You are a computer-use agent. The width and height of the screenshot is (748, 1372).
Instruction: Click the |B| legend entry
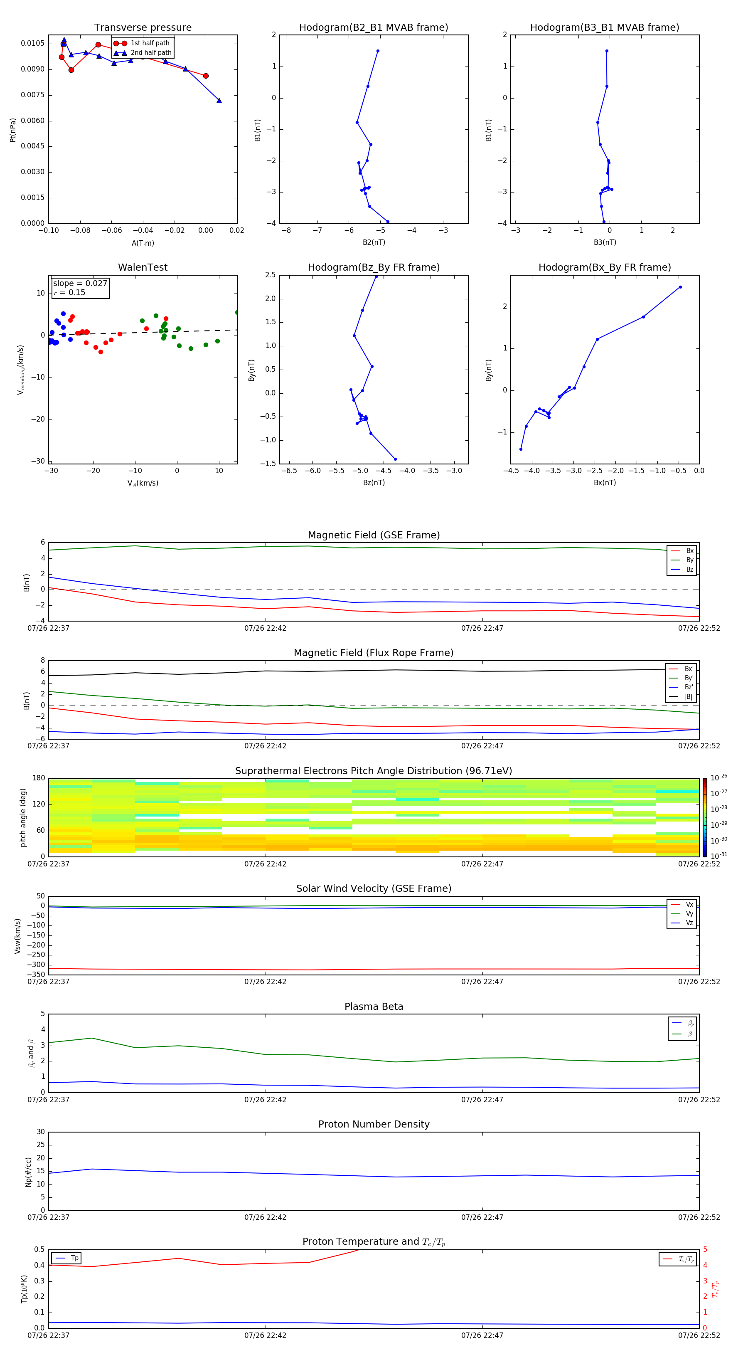click(x=681, y=697)
